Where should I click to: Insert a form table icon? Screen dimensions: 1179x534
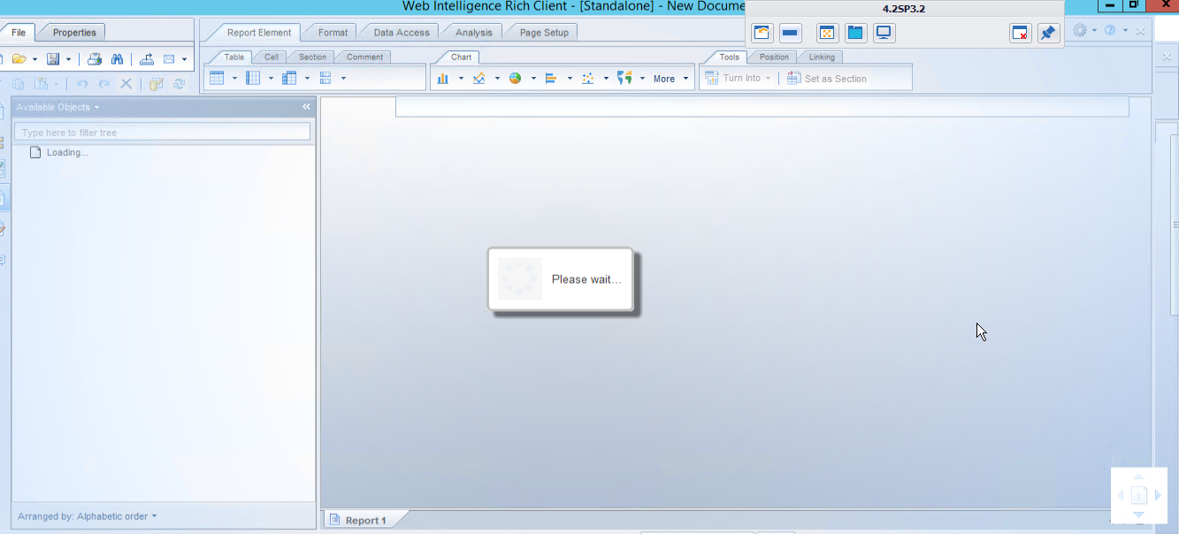point(325,78)
